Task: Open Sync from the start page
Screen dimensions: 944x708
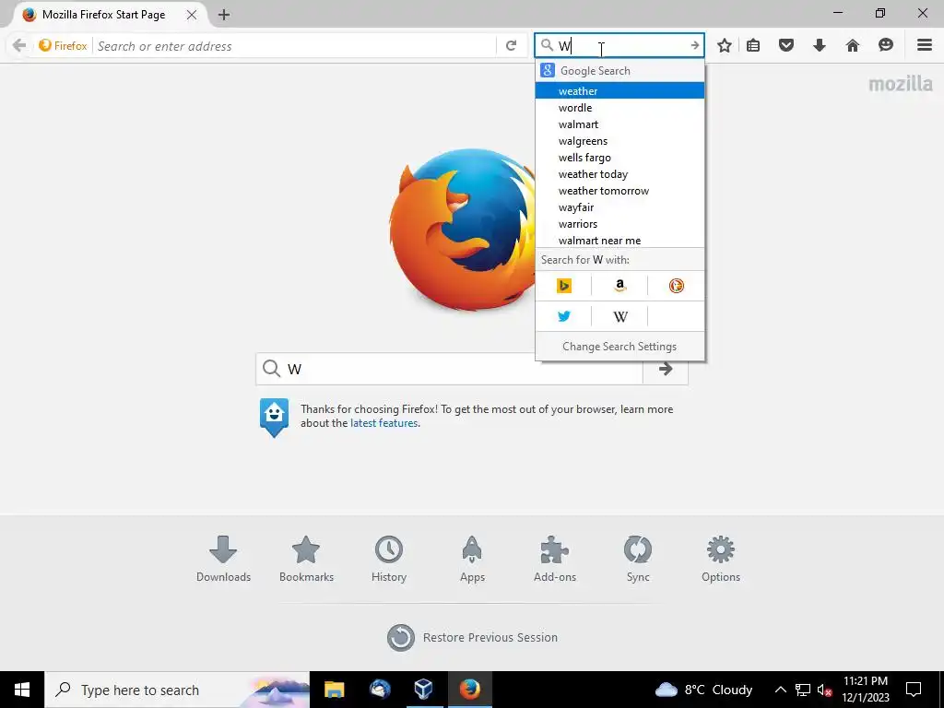Action: (638, 559)
